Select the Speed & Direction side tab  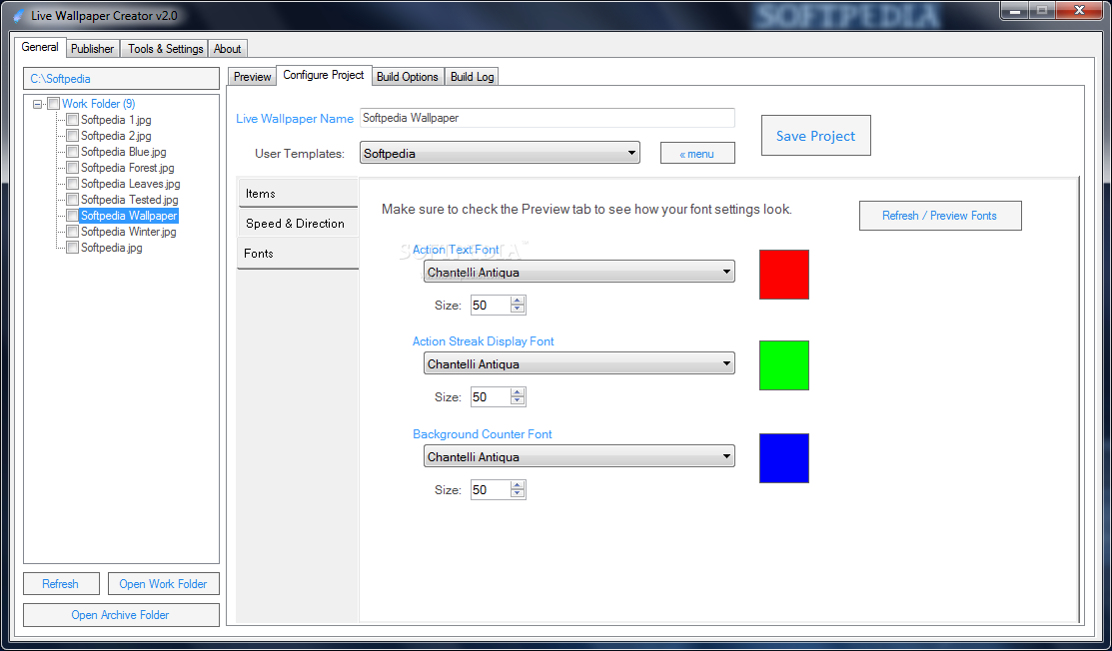tap(298, 223)
